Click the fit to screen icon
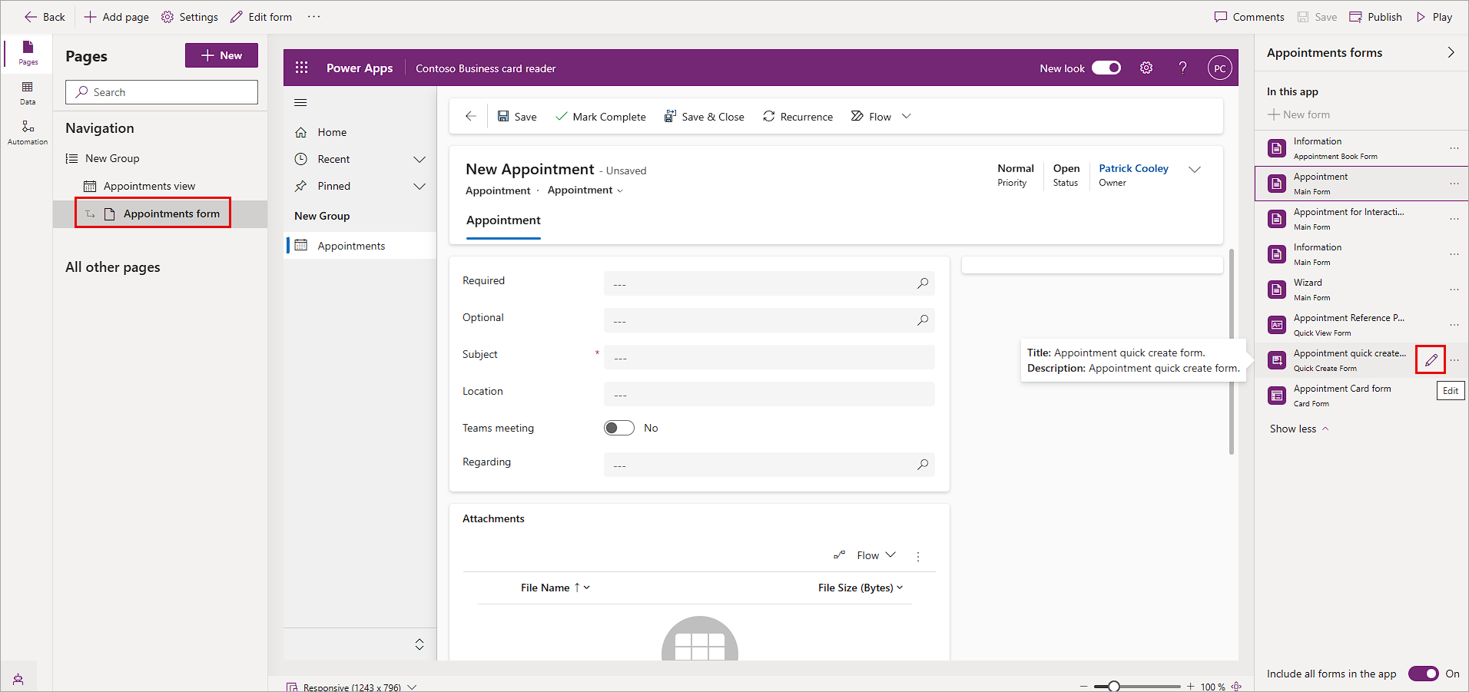 click(x=1236, y=686)
